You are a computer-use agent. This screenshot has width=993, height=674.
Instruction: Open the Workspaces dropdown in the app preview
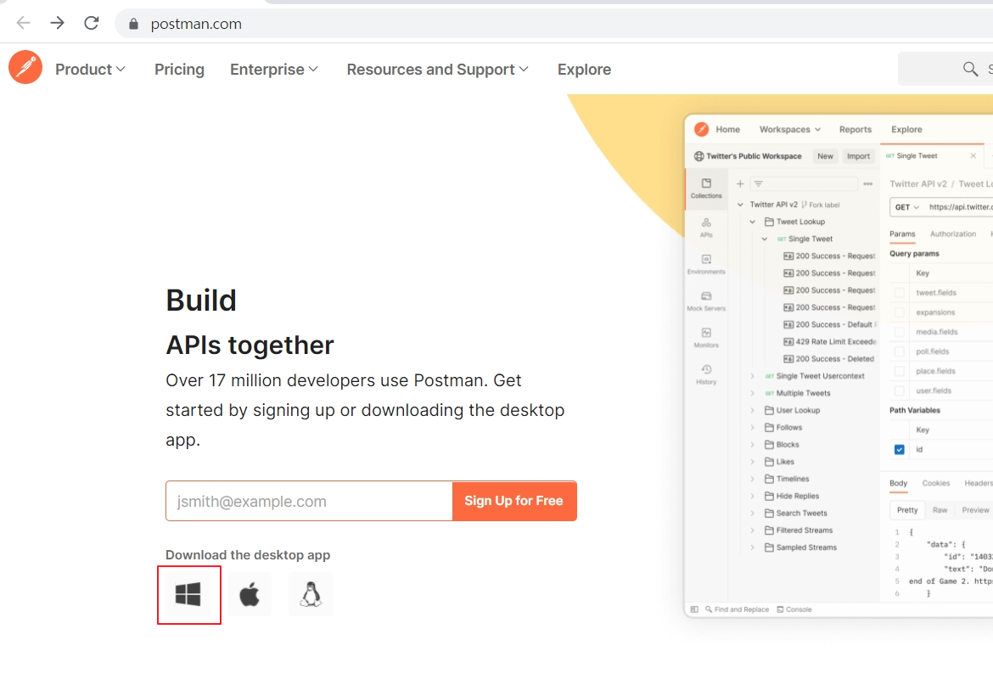pyautogui.click(x=789, y=129)
